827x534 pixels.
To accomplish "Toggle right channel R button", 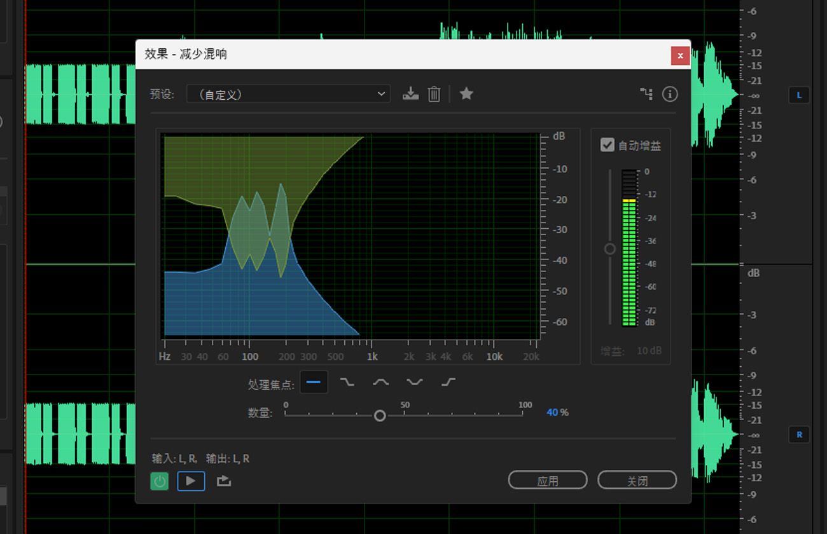I will (x=799, y=435).
